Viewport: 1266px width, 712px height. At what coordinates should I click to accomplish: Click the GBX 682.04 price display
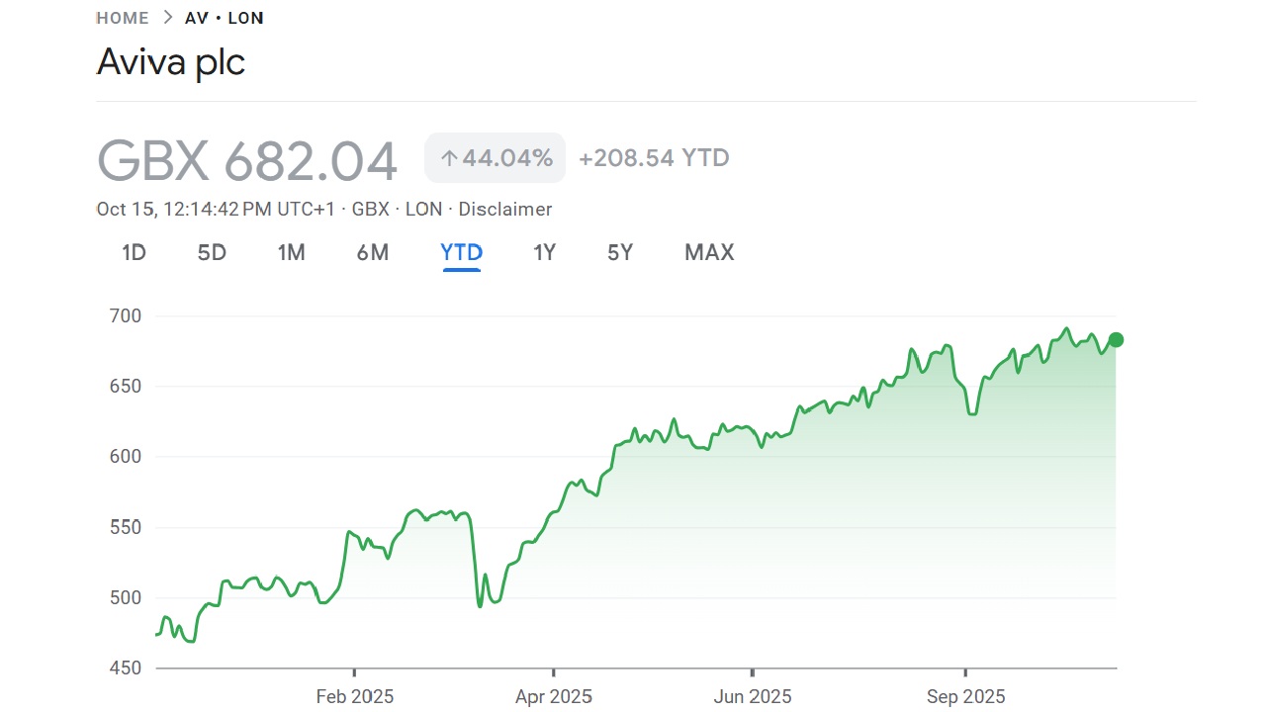[246, 159]
